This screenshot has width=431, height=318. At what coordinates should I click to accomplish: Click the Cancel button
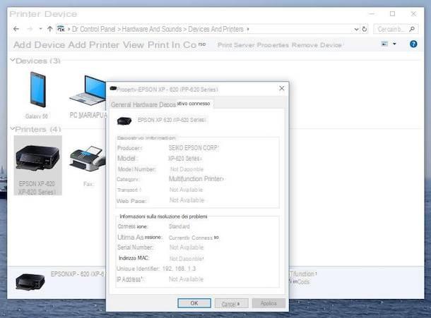point(232,303)
